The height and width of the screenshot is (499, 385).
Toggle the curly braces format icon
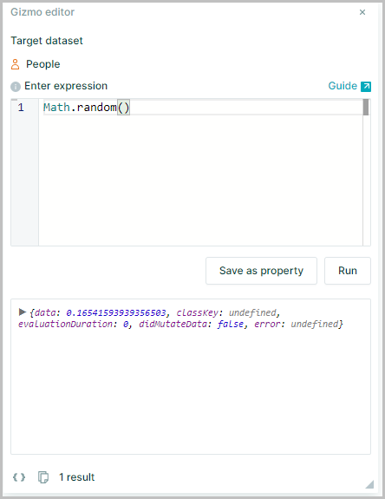(19, 477)
